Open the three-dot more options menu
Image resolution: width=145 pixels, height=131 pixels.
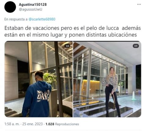139,4
